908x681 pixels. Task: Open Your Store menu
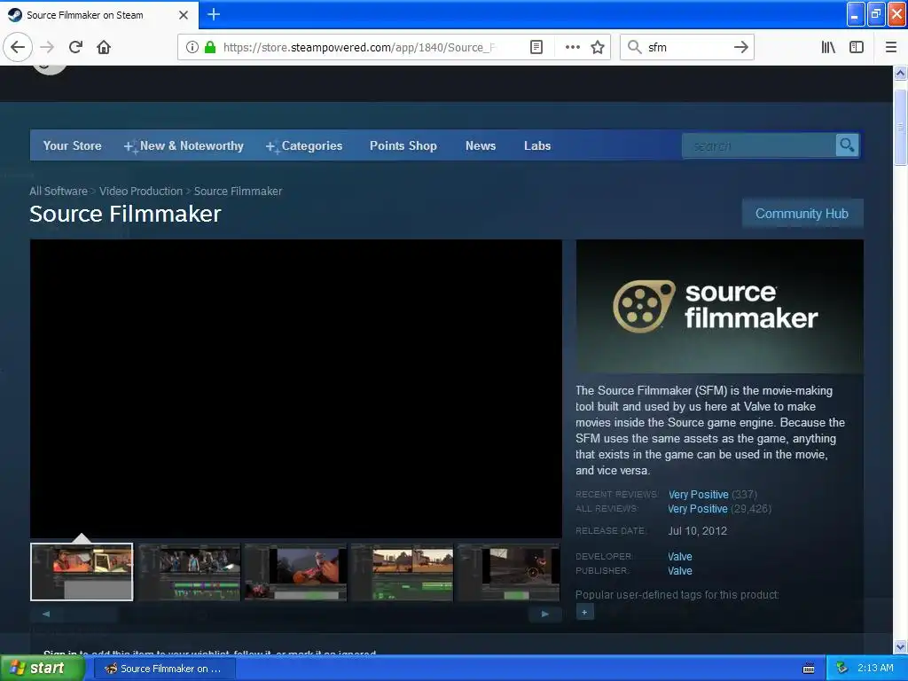coord(73,146)
